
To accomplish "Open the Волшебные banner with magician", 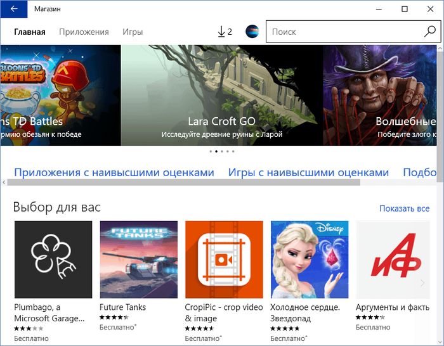I will click(380, 95).
